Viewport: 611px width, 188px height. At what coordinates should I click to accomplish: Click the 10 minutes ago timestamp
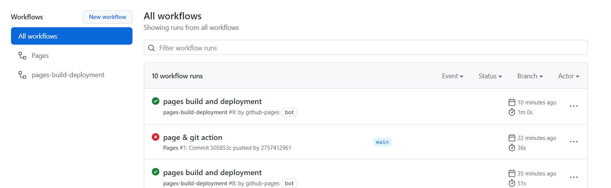[x=537, y=103]
